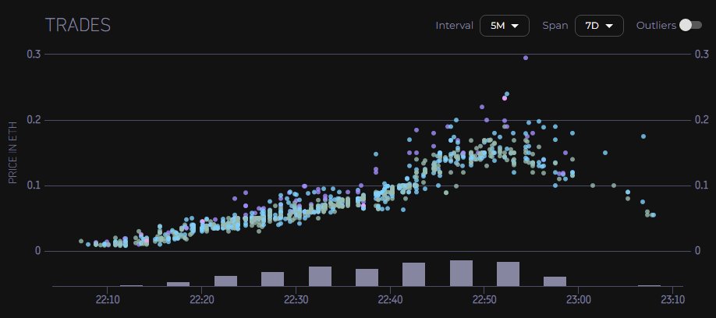Click the Span label
Image resolution: width=716 pixels, height=318 pixels.
point(555,26)
